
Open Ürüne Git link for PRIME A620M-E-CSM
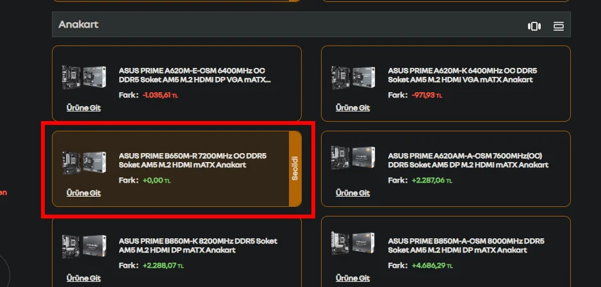(x=83, y=108)
